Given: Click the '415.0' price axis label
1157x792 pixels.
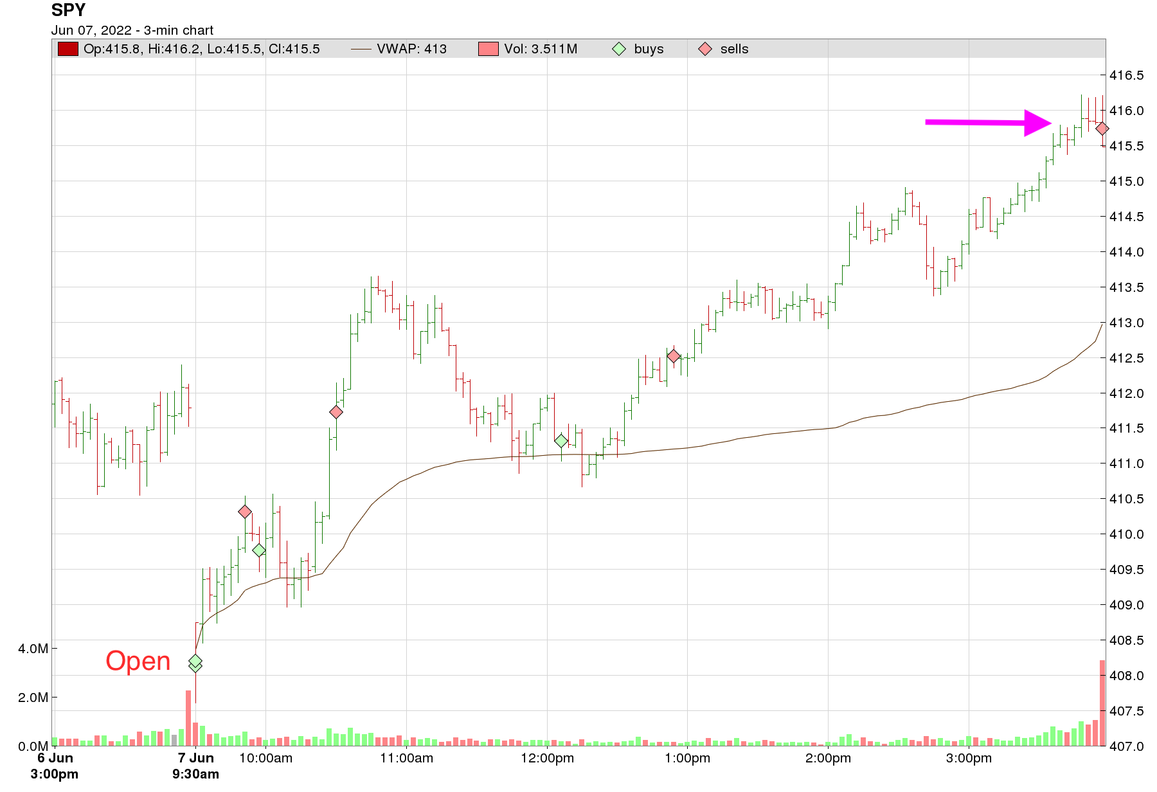Looking at the screenshot, I should [1127, 181].
